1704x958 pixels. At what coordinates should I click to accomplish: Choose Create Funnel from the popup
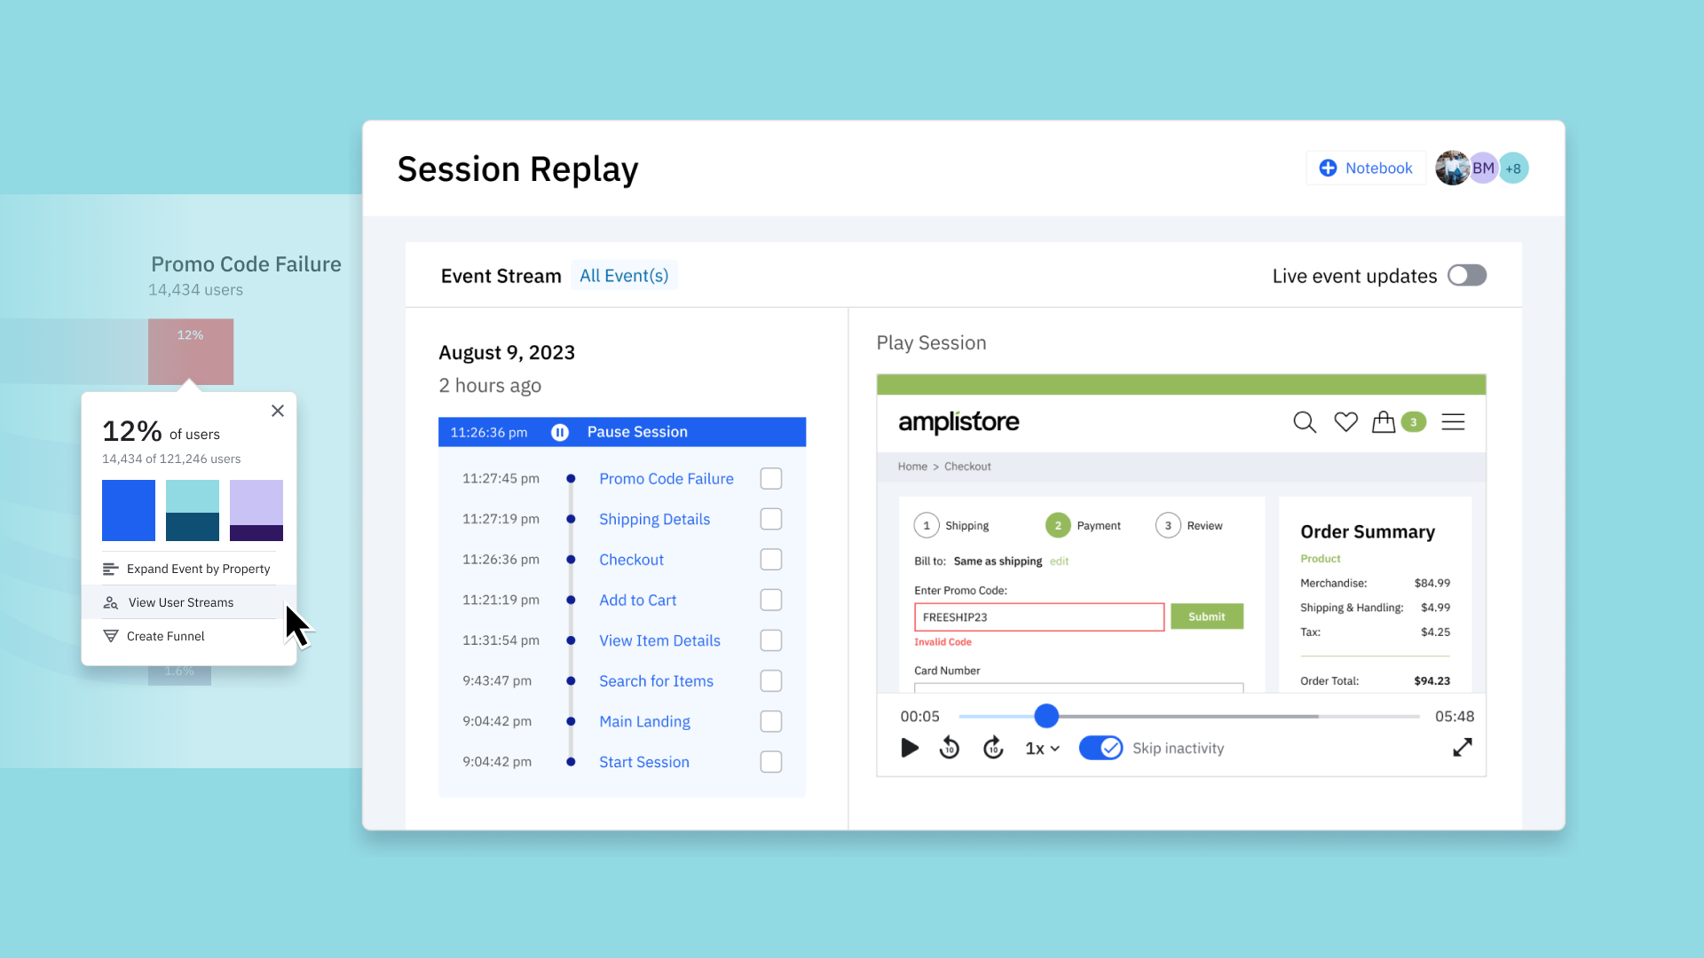[x=189, y=636]
